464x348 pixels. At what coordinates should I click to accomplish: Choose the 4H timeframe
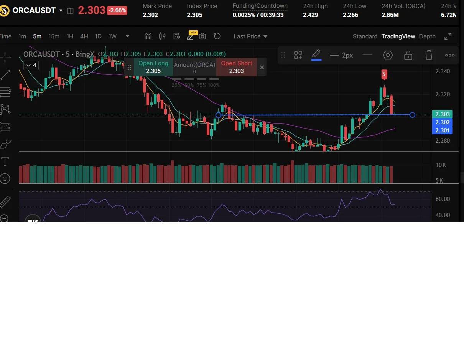pyautogui.click(x=84, y=36)
